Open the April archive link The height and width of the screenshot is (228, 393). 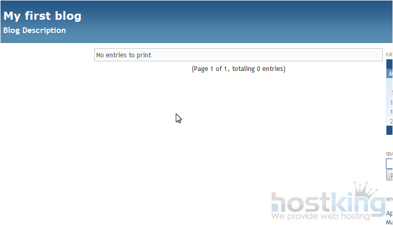pyautogui.click(x=389, y=213)
